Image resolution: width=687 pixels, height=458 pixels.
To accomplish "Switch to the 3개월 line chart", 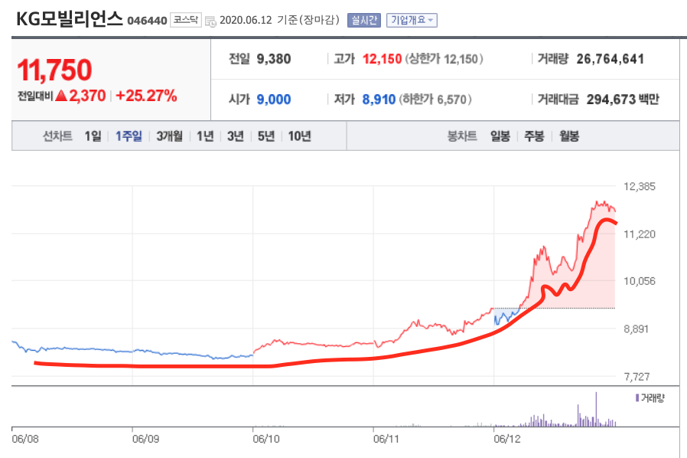I will 170,136.
